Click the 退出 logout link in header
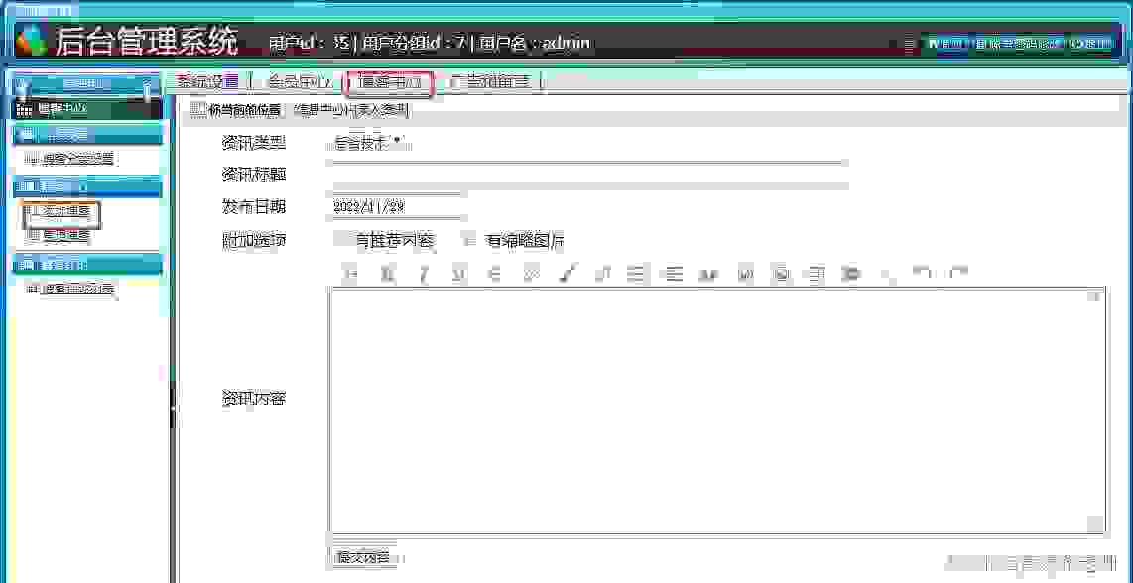The width and height of the screenshot is (1133, 583). pos(1091,44)
